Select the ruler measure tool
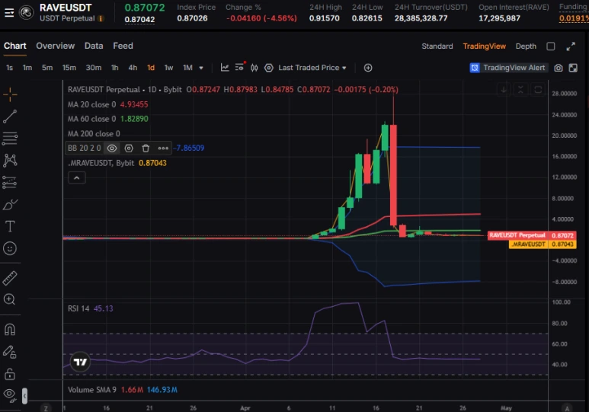The height and width of the screenshot is (412, 589). click(10, 278)
